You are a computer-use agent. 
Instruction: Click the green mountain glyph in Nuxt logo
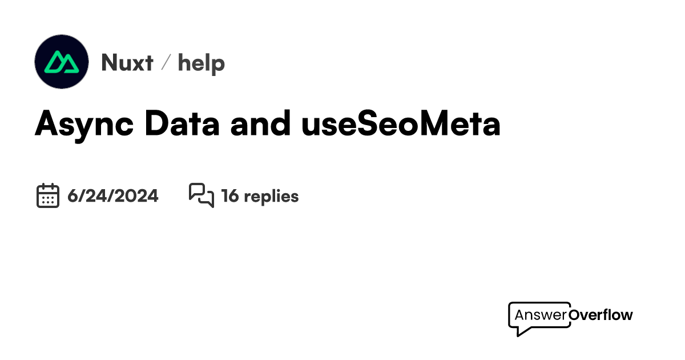click(x=62, y=62)
